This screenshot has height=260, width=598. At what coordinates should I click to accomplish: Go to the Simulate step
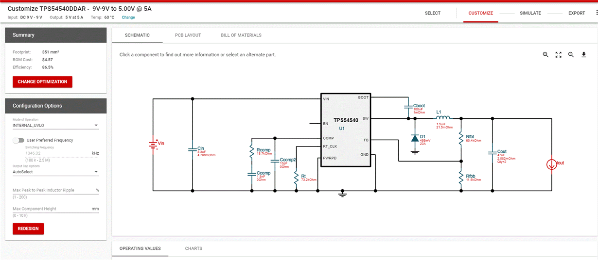point(530,13)
